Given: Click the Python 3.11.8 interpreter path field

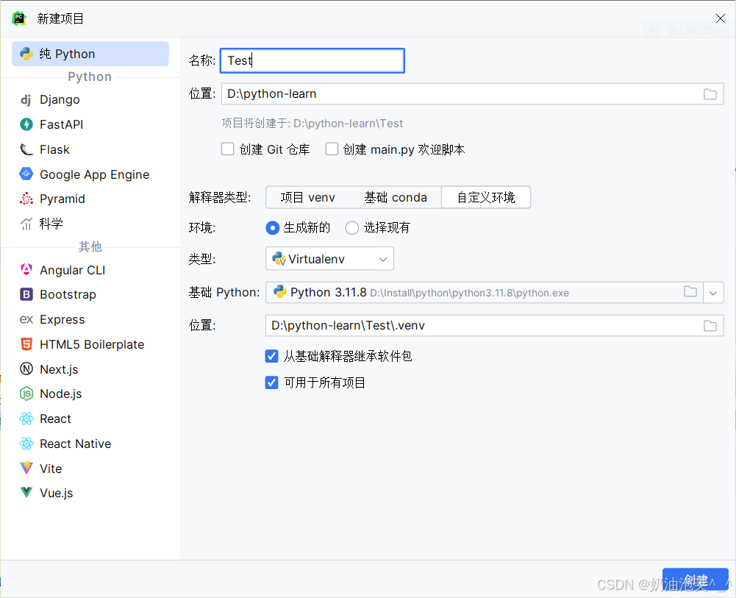Looking at the screenshot, I should point(484,293).
